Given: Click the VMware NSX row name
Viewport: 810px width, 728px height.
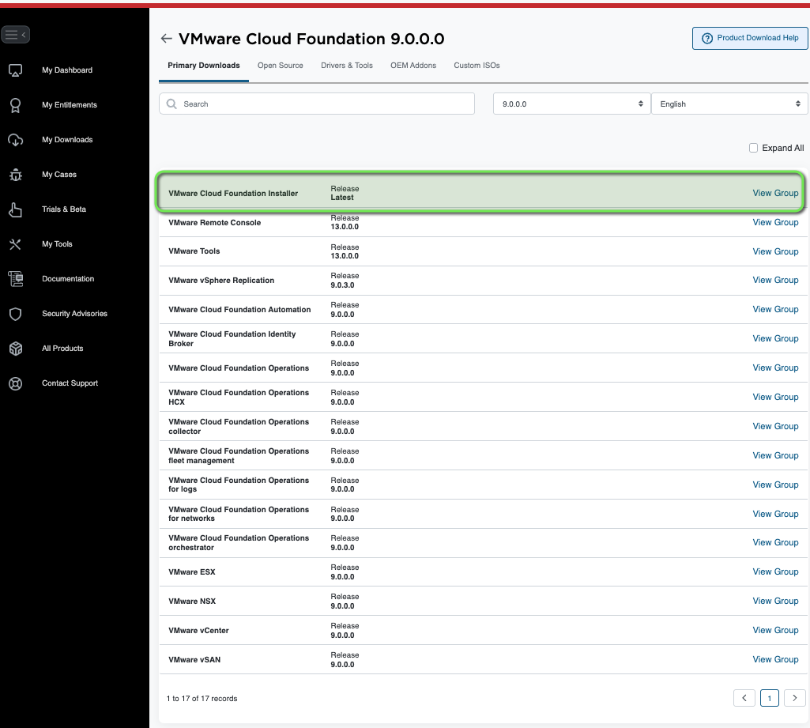Looking at the screenshot, I should click(192, 602).
